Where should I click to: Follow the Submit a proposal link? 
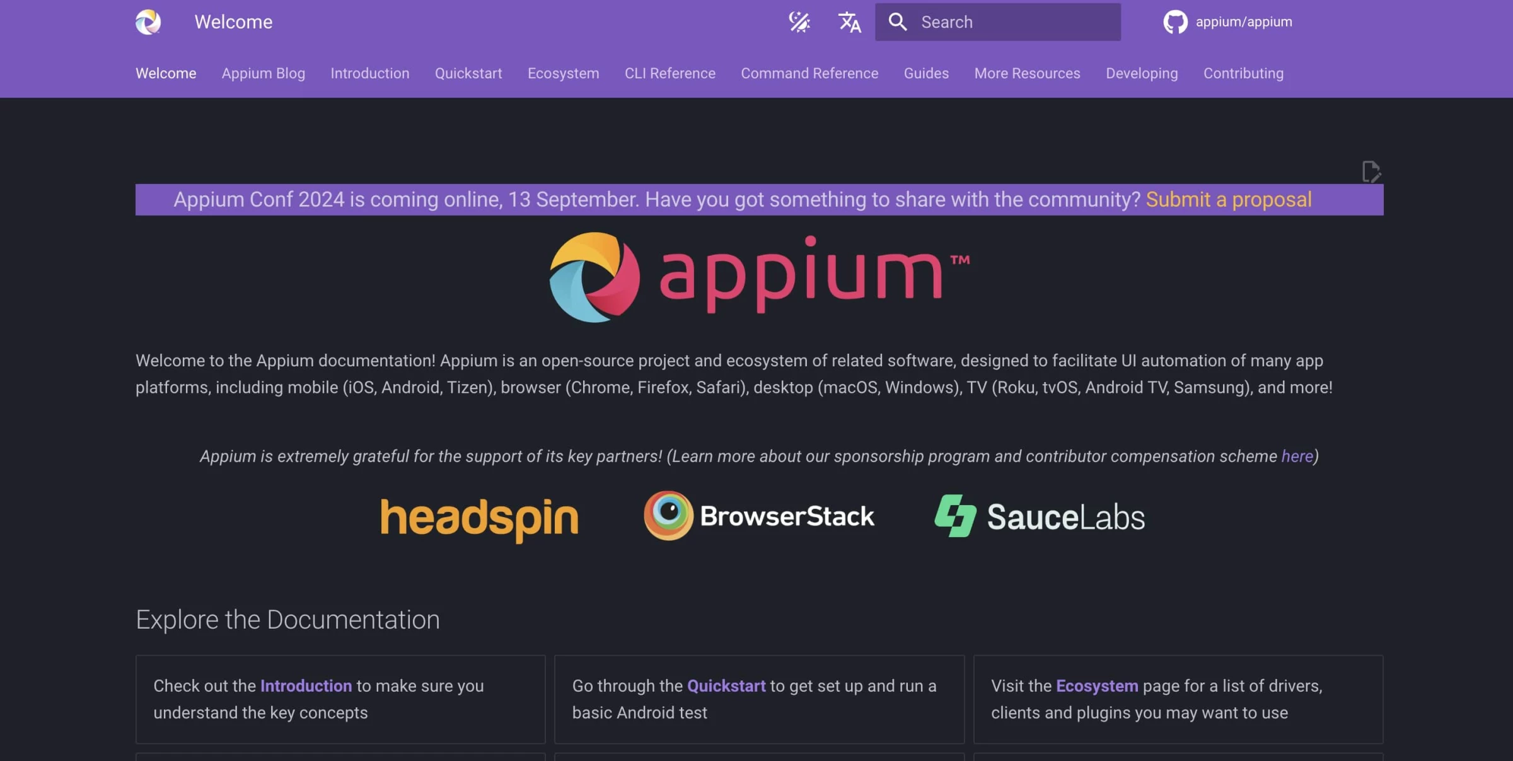[1229, 199]
